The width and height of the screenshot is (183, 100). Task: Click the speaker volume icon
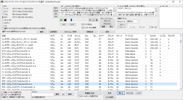tap(97, 20)
